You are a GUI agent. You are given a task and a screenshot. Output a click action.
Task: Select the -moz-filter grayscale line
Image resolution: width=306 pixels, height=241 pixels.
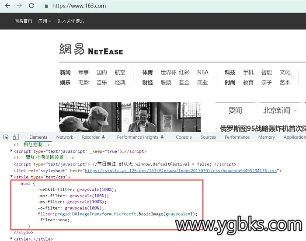[73, 196]
